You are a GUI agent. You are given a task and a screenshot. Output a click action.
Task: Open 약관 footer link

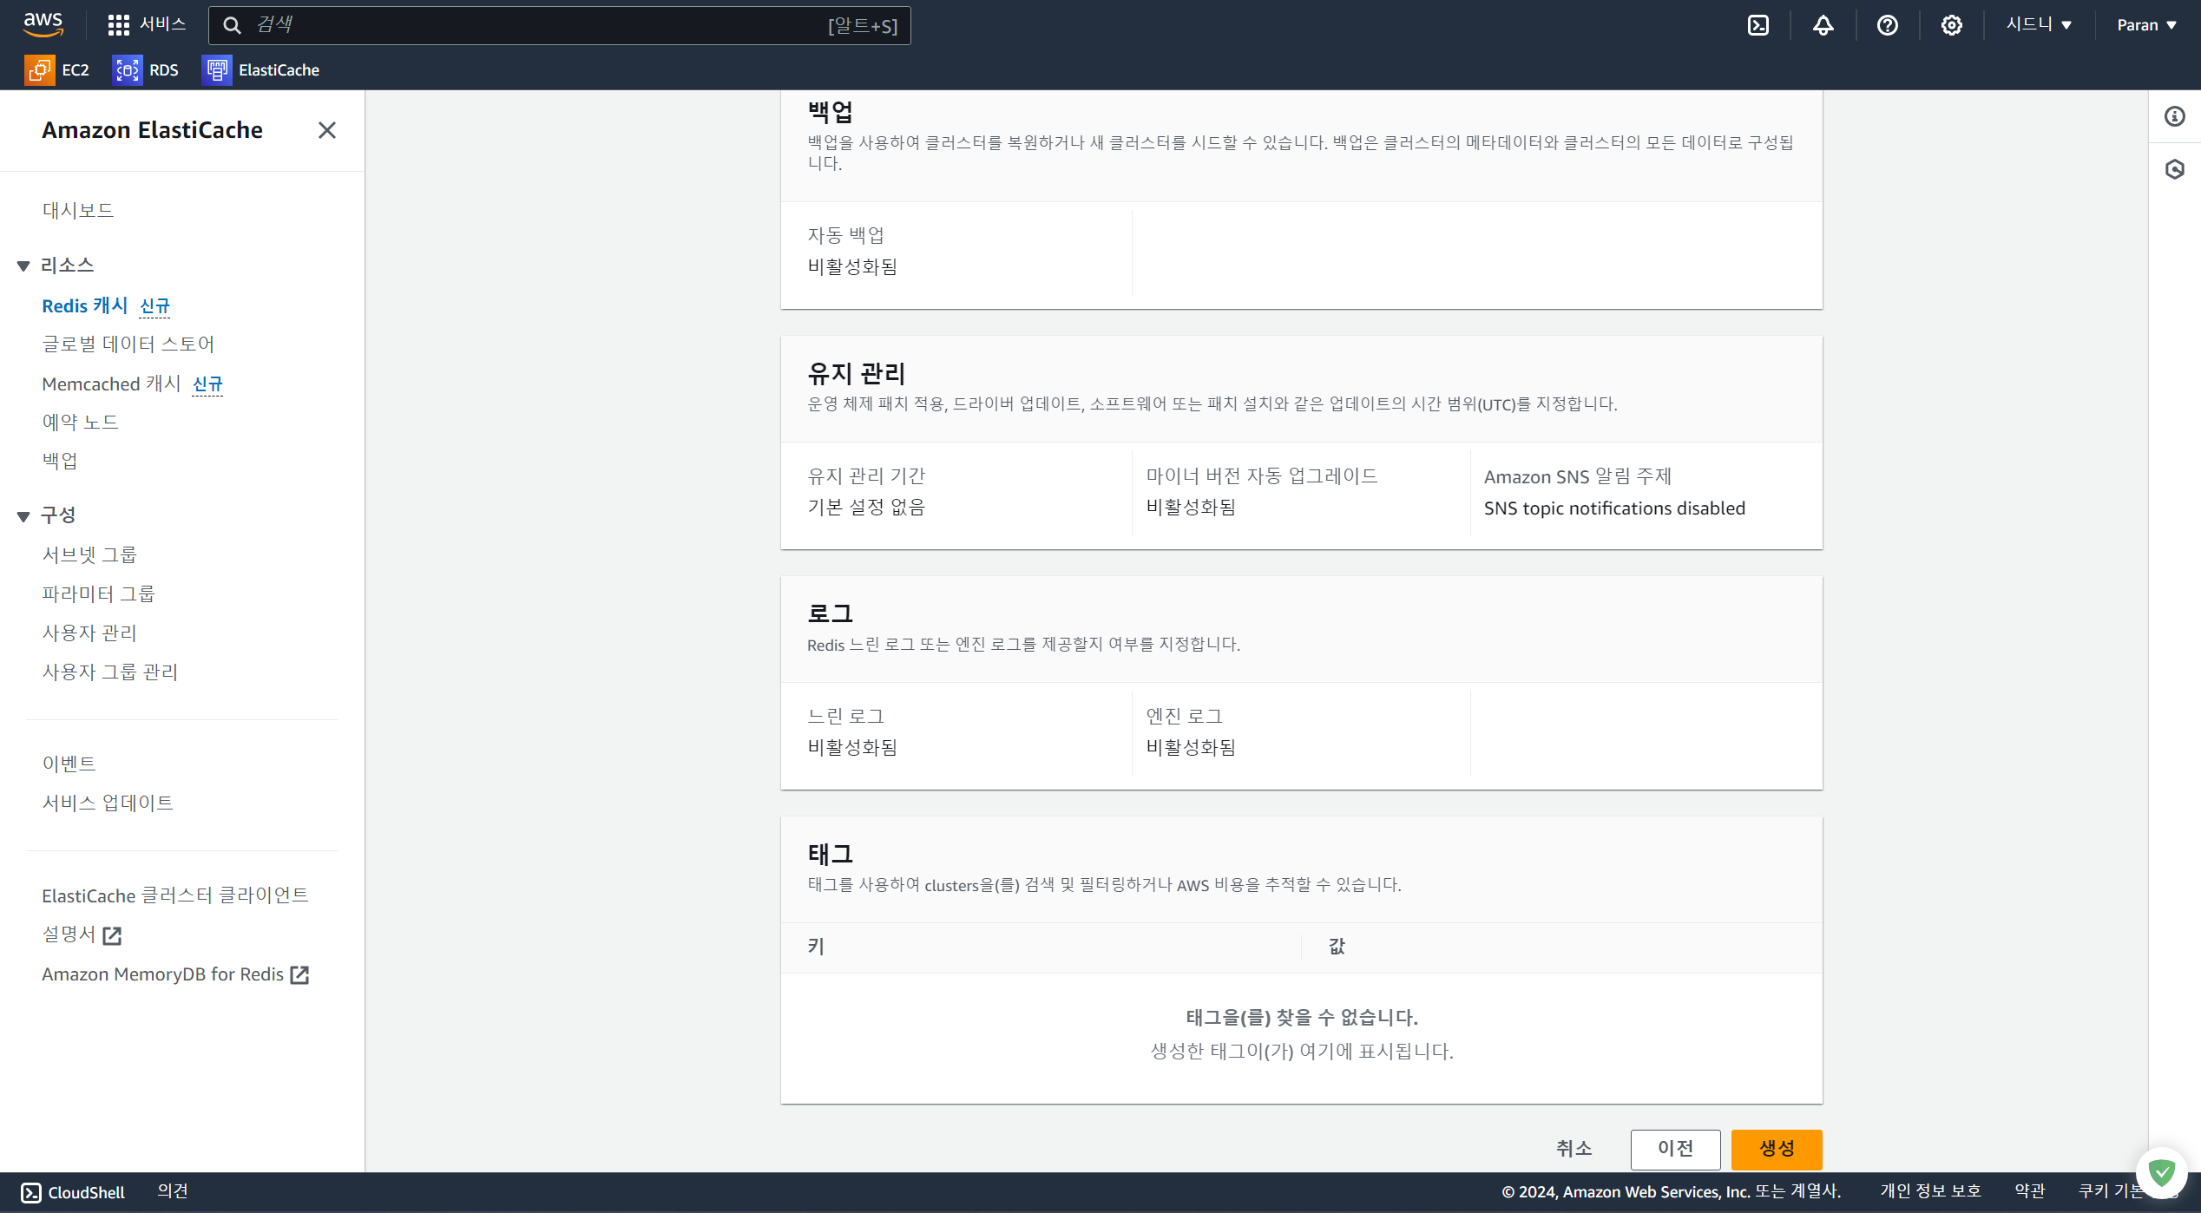pyautogui.click(x=2030, y=1192)
